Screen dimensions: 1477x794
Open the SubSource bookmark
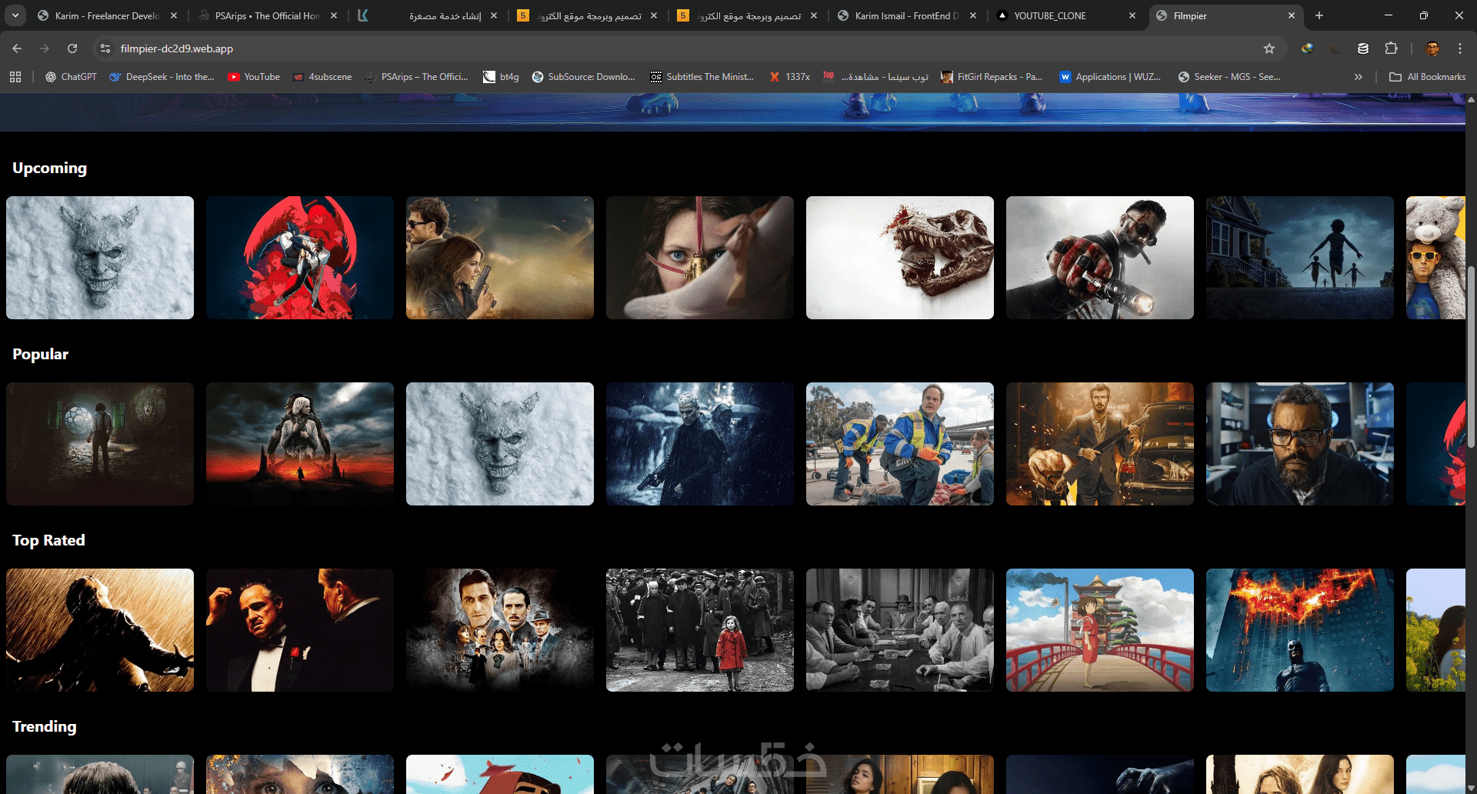(x=584, y=77)
